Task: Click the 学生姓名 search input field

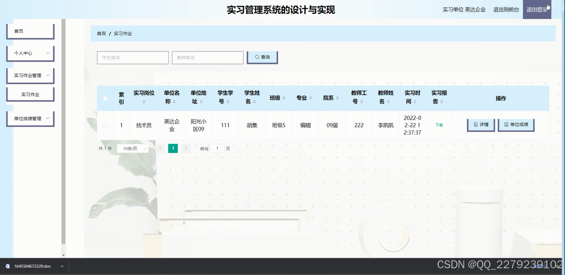Action: [x=133, y=57]
